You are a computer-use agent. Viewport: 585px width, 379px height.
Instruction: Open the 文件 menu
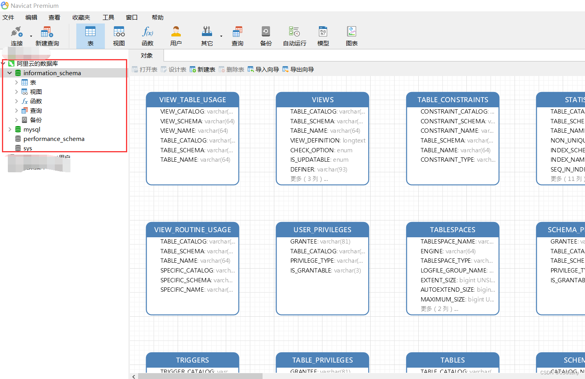pyautogui.click(x=8, y=17)
